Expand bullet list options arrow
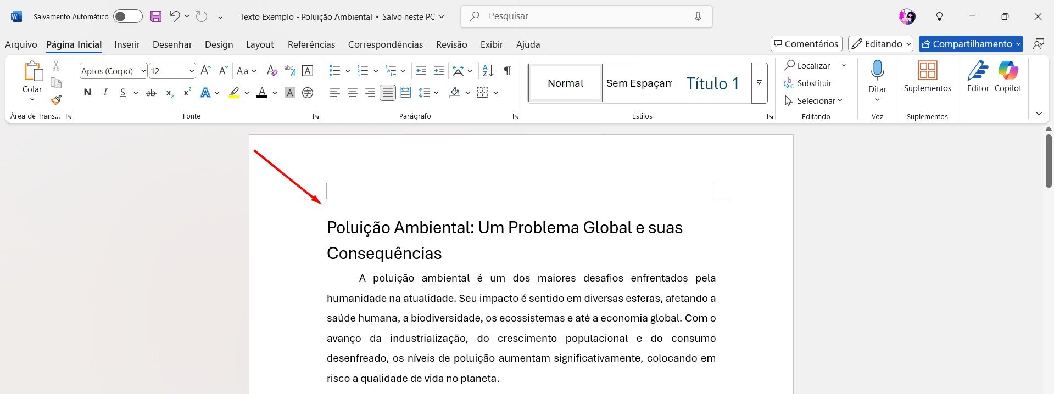This screenshot has width=1054, height=394. pyautogui.click(x=348, y=71)
